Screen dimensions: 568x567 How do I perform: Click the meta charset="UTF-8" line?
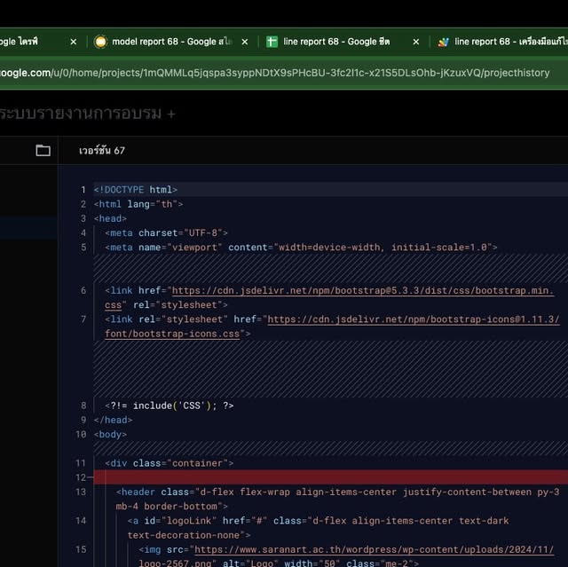tap(166, 232)
